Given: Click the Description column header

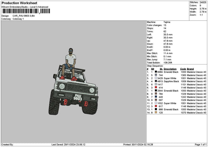Looking at the screenshot, I should pyautogui.click(x=170, y=69).
